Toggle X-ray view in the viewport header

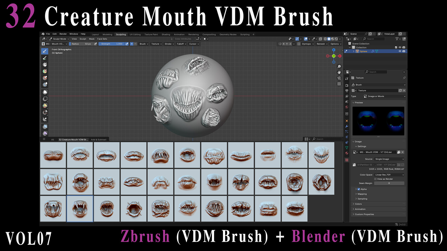[x=321, y=39]
